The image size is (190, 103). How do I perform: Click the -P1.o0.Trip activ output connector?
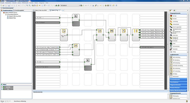click(x=152, y=47)
